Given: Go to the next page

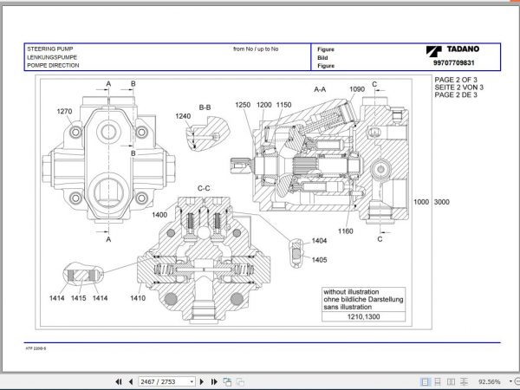Looking at the screenshot, I should pos(201,381).
